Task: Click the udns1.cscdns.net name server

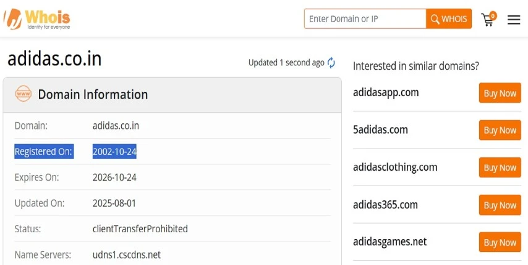Action: [127, 255]
